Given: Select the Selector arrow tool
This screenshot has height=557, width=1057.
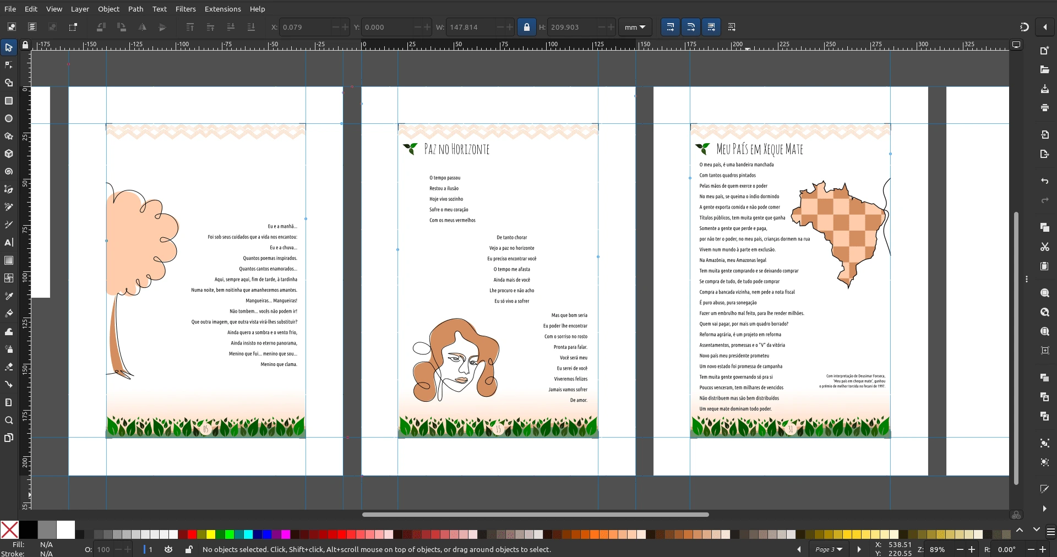Looking at the screenshot, I should 9,47.
